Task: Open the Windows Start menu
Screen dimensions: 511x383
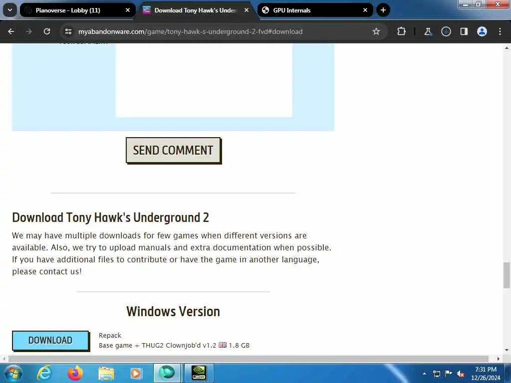Action: [13, 373]
